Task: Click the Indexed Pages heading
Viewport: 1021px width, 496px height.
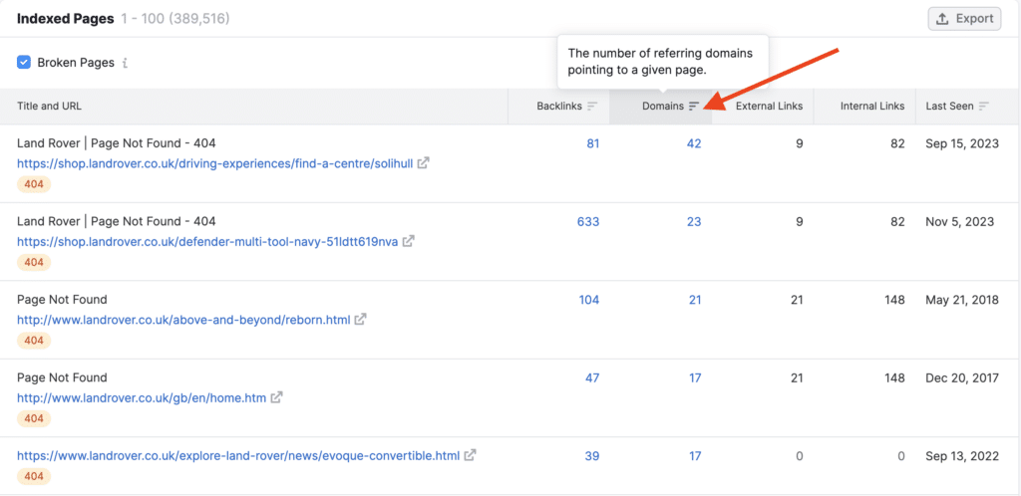Action: [x=65, y=19]
